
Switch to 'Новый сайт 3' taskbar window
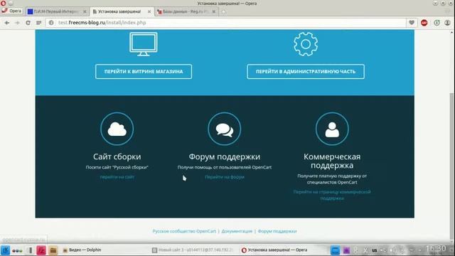(x=193, y=250)
